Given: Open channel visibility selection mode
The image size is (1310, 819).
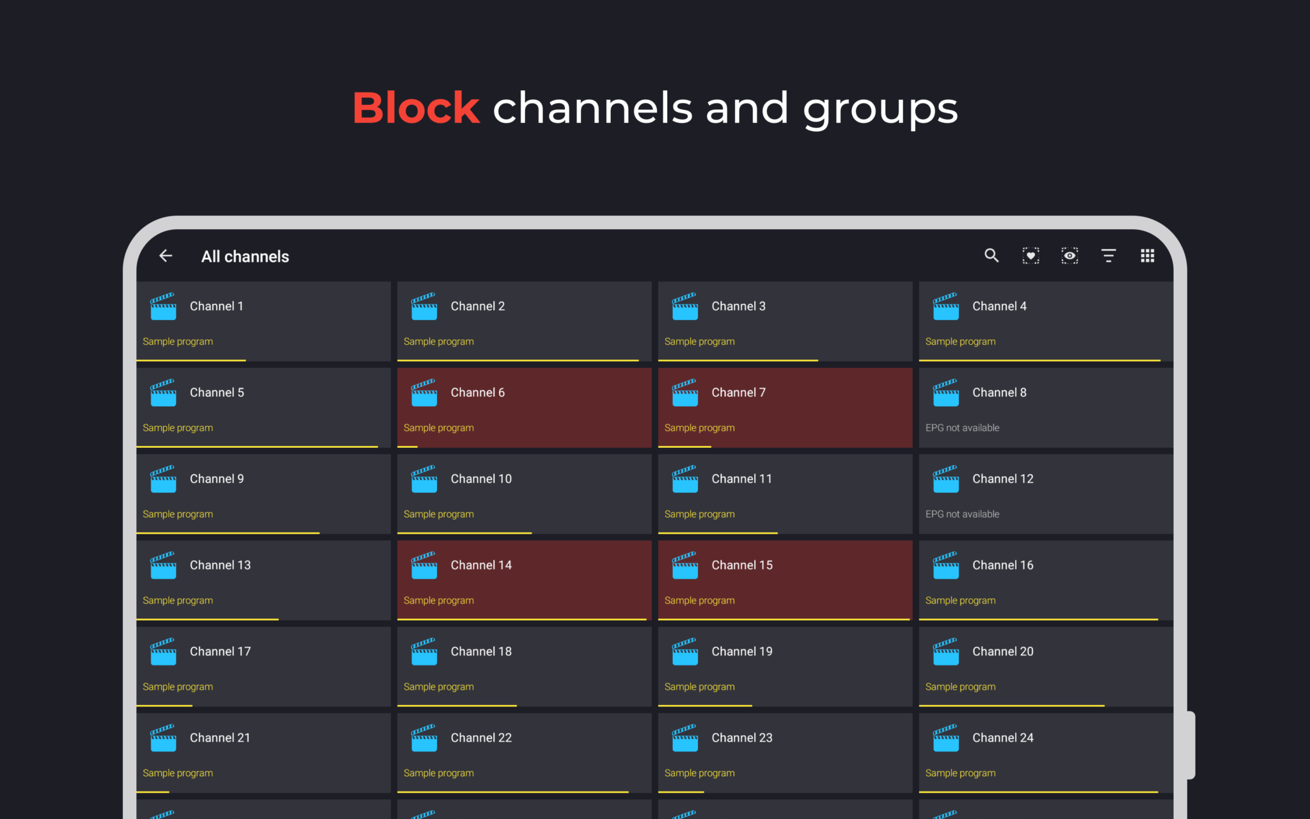Looking at the screenshot, I should click(1069, 255).
